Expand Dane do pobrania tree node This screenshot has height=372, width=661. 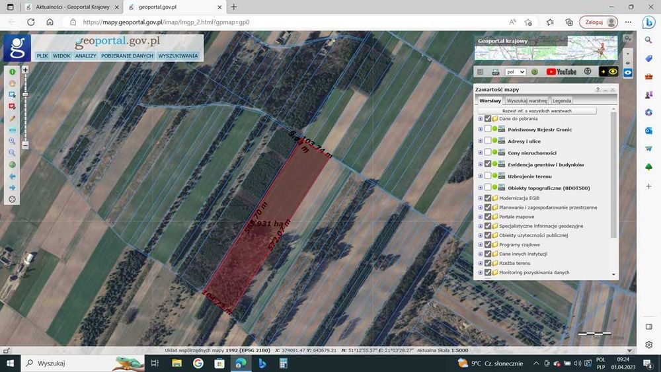pyautogui.click(x=480, y=119)
